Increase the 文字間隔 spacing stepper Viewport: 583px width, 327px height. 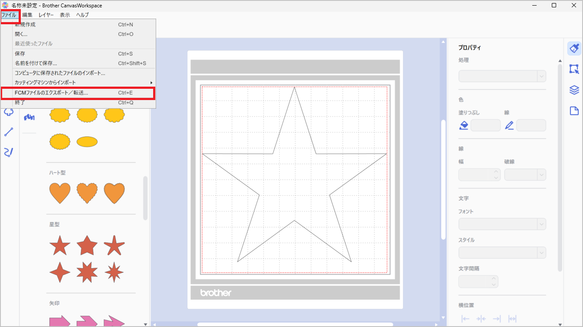494,278
